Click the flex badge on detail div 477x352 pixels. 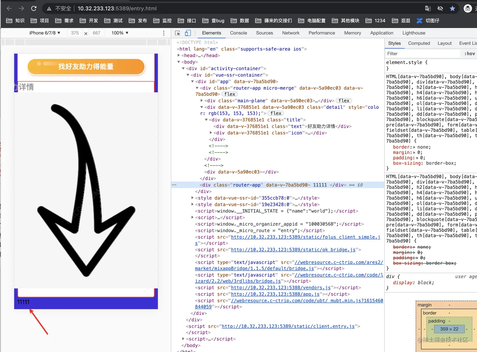pyautogui.click(x=276, y=113)
